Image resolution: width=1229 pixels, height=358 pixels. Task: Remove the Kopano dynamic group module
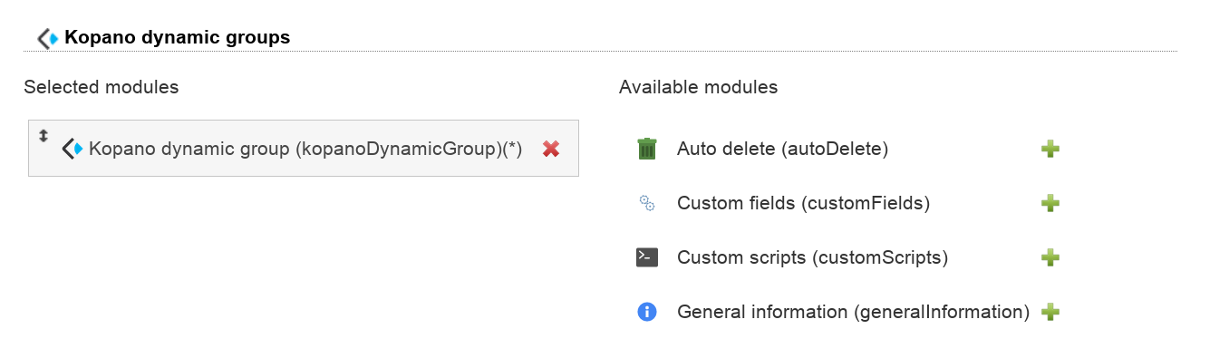coord(550,149)
